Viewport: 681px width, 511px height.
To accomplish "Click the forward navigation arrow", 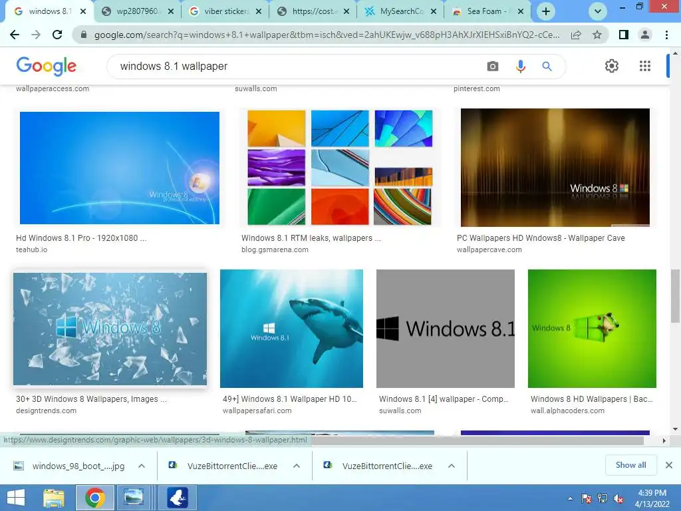I will pos(36,35).
